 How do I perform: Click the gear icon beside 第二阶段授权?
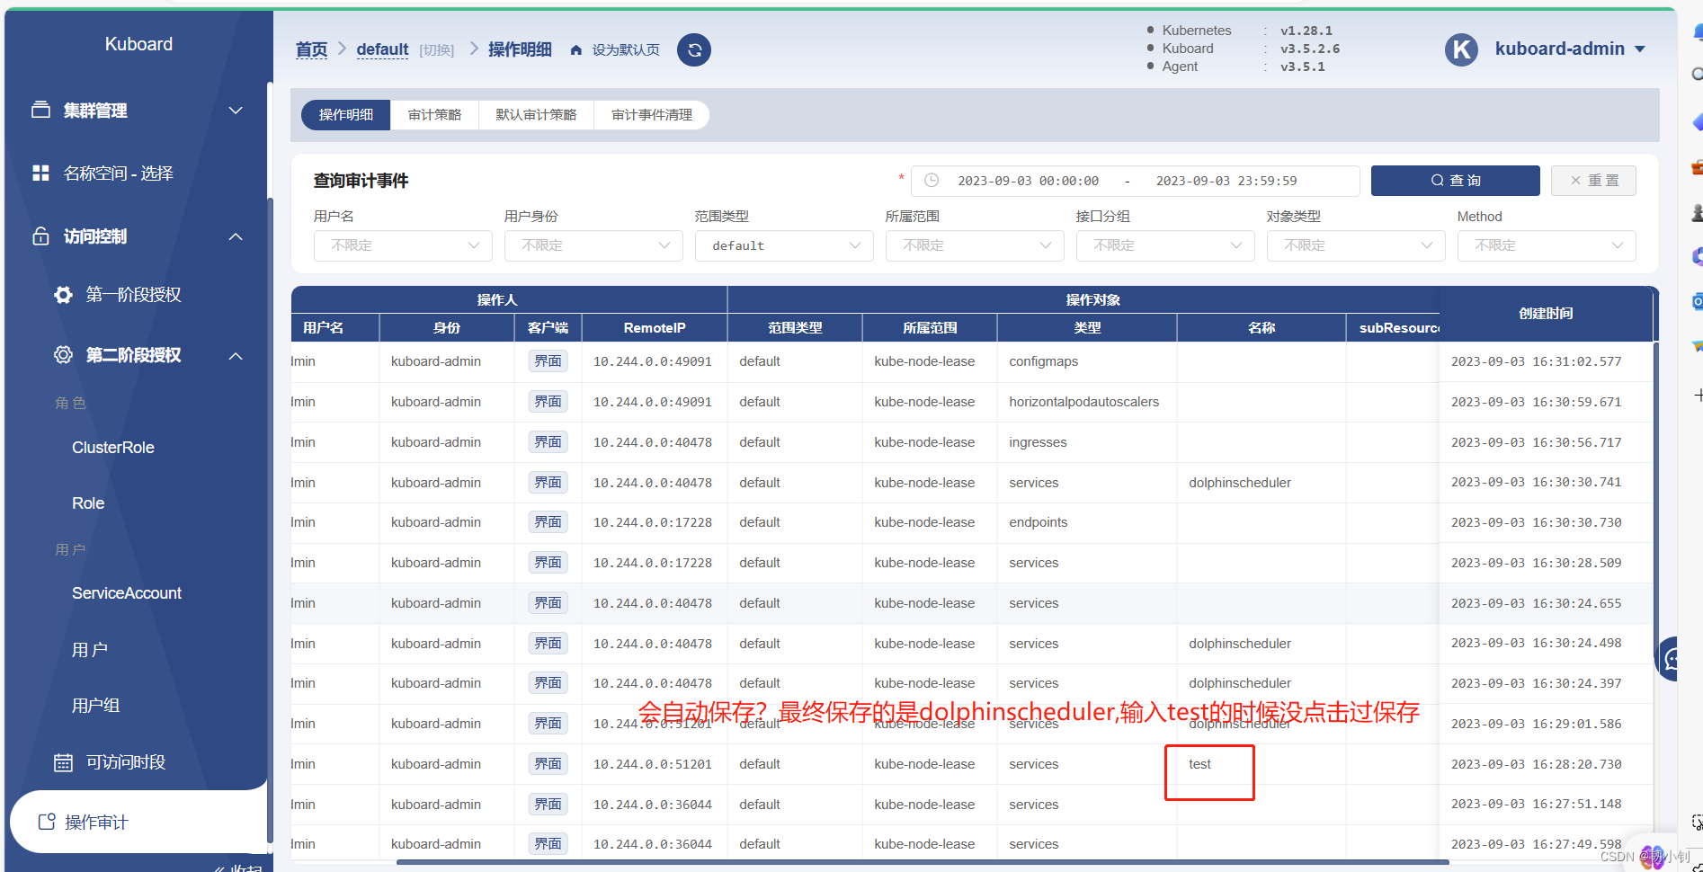point(63,355)
